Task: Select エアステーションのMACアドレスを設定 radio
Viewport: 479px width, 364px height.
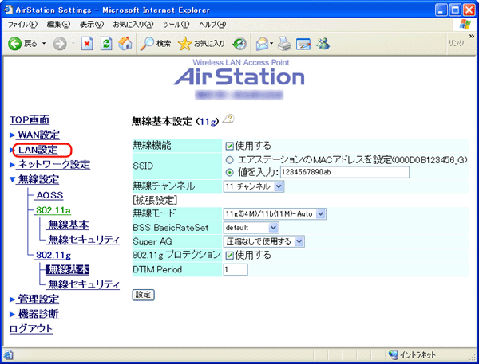Action: click(x=229, y=160)
